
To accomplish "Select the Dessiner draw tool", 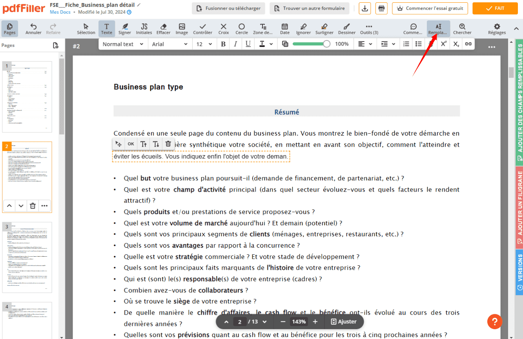I will [x=347, y=29].
